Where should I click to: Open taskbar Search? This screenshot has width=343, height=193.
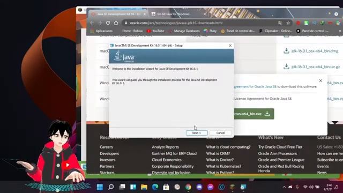click(111, 187)
